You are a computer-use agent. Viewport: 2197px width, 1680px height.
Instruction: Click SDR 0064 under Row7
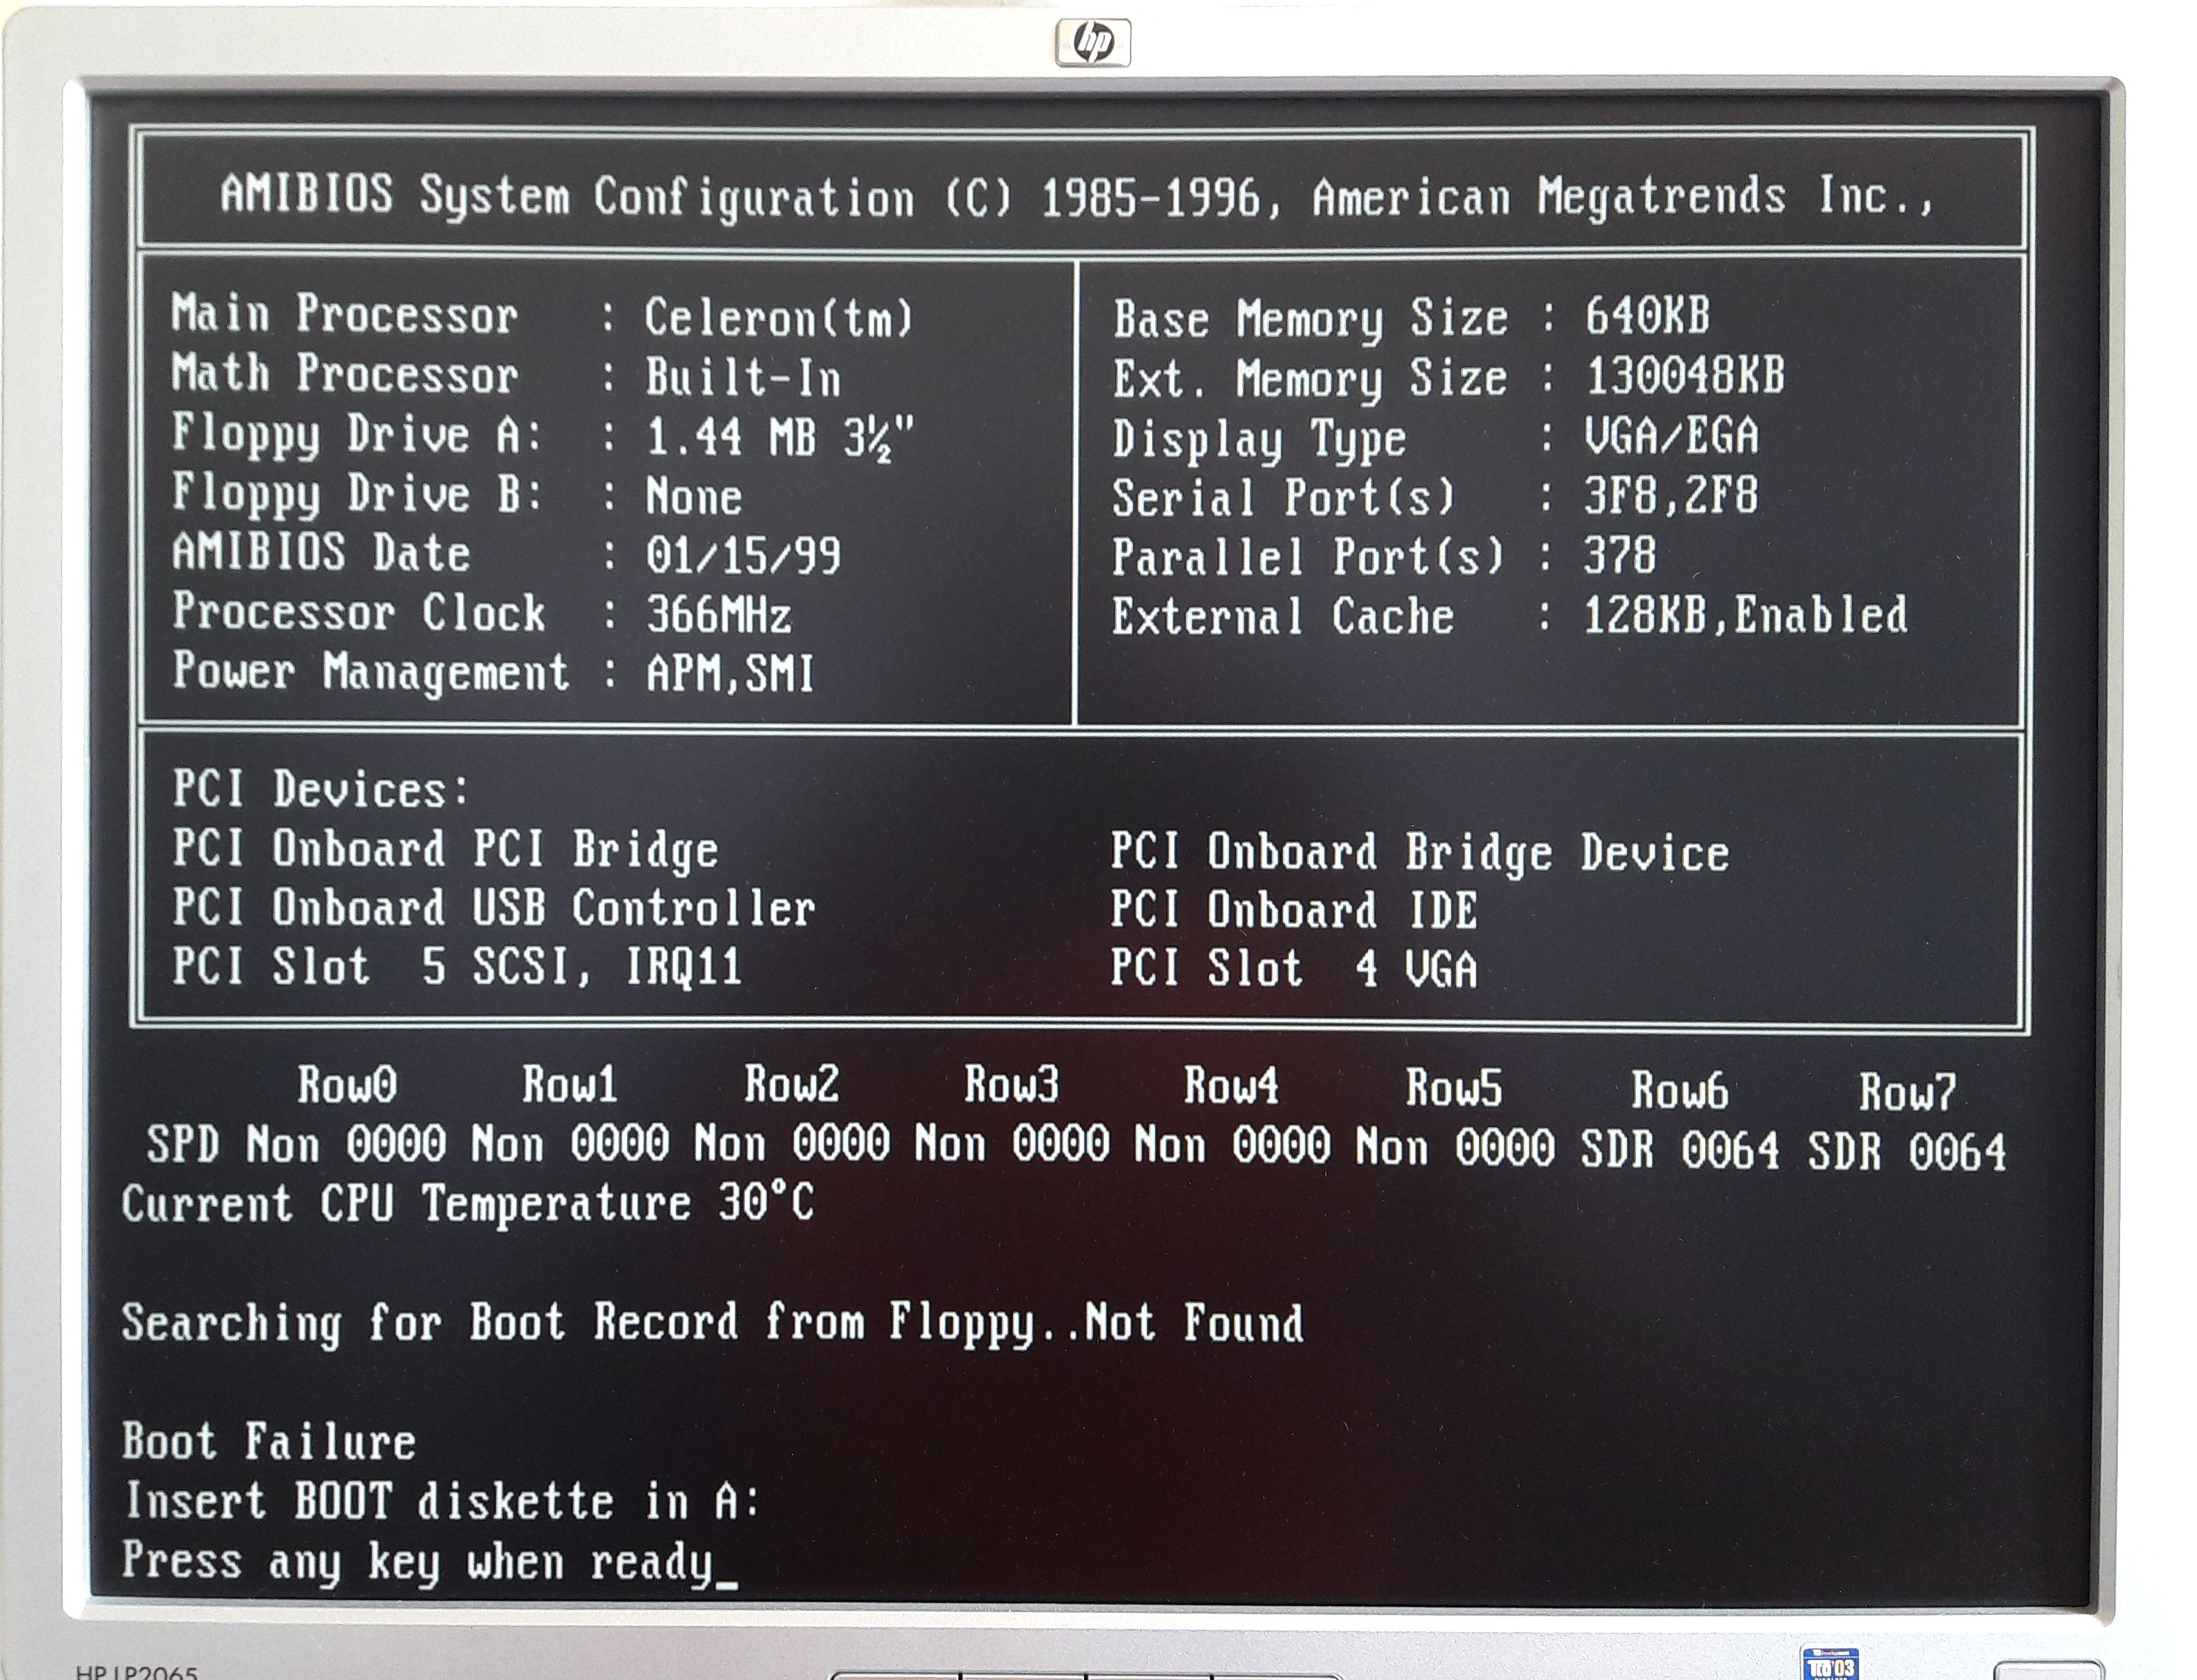[1906, 1151]
